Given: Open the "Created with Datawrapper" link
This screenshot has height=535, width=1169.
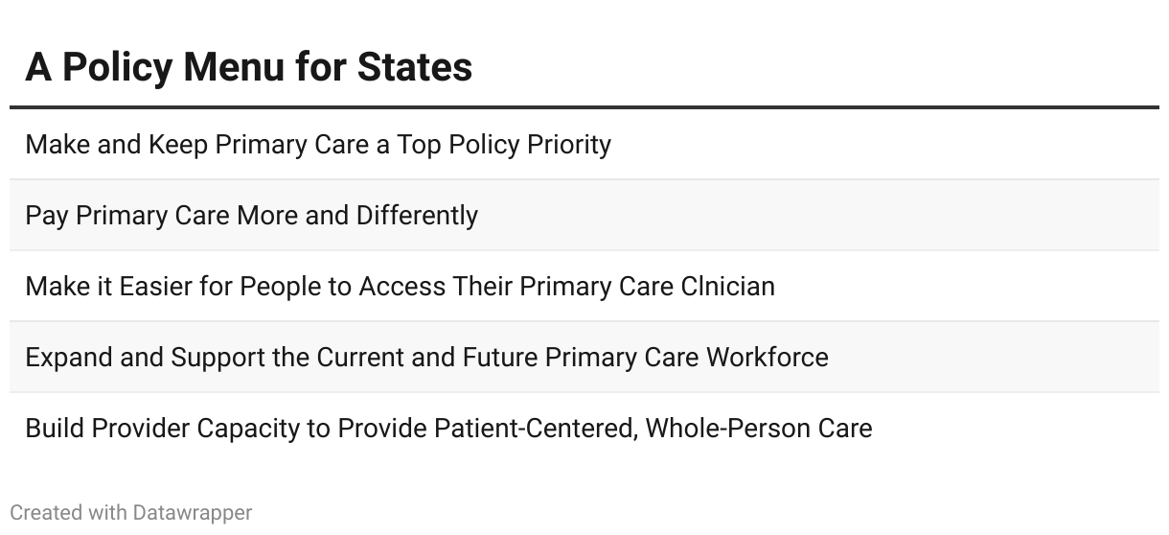Looking at the screenshot, I should (131, 513).
